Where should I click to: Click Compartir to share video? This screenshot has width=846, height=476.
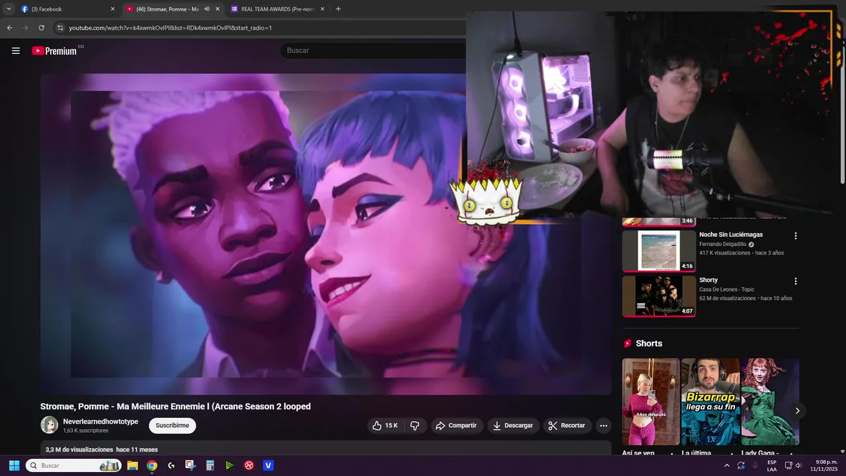pos(456,426)
